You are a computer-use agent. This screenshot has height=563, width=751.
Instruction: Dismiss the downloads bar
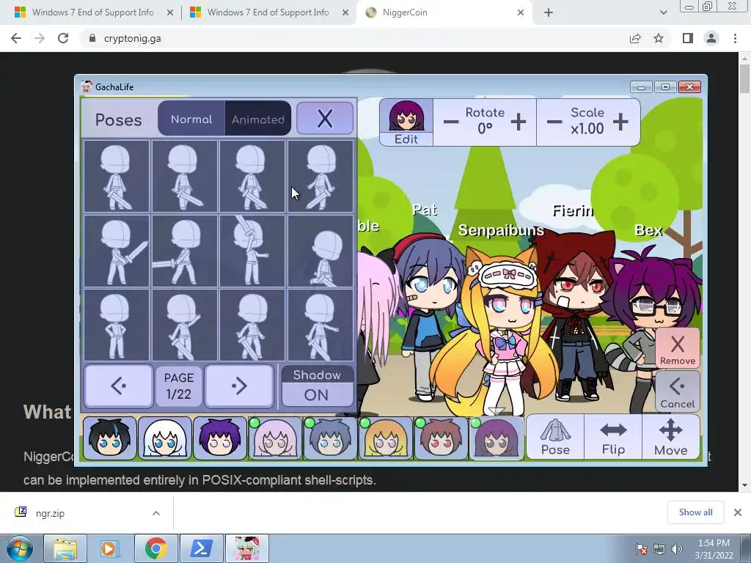[738, 512]
